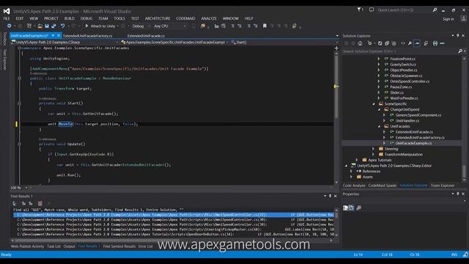The image size is (469, 264).
Task: Pin the Solution Explorer panel
Action: 457,36
